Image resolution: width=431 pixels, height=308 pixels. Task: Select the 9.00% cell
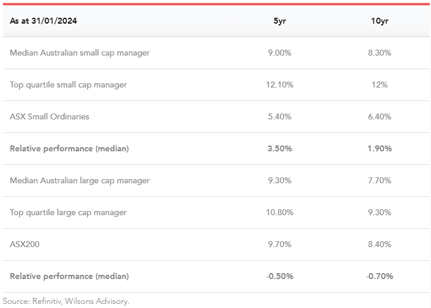[x=279, y=53]
